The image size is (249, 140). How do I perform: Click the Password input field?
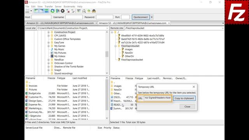105,17
